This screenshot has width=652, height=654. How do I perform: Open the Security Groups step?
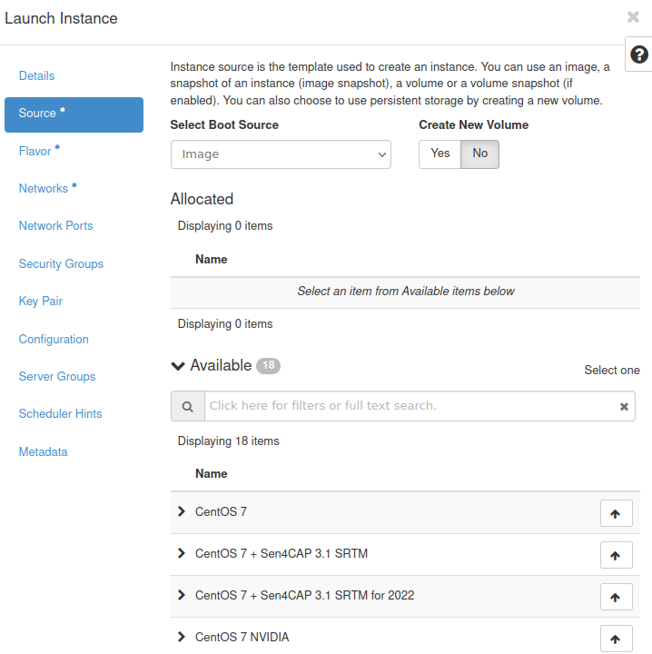[61, 264]
